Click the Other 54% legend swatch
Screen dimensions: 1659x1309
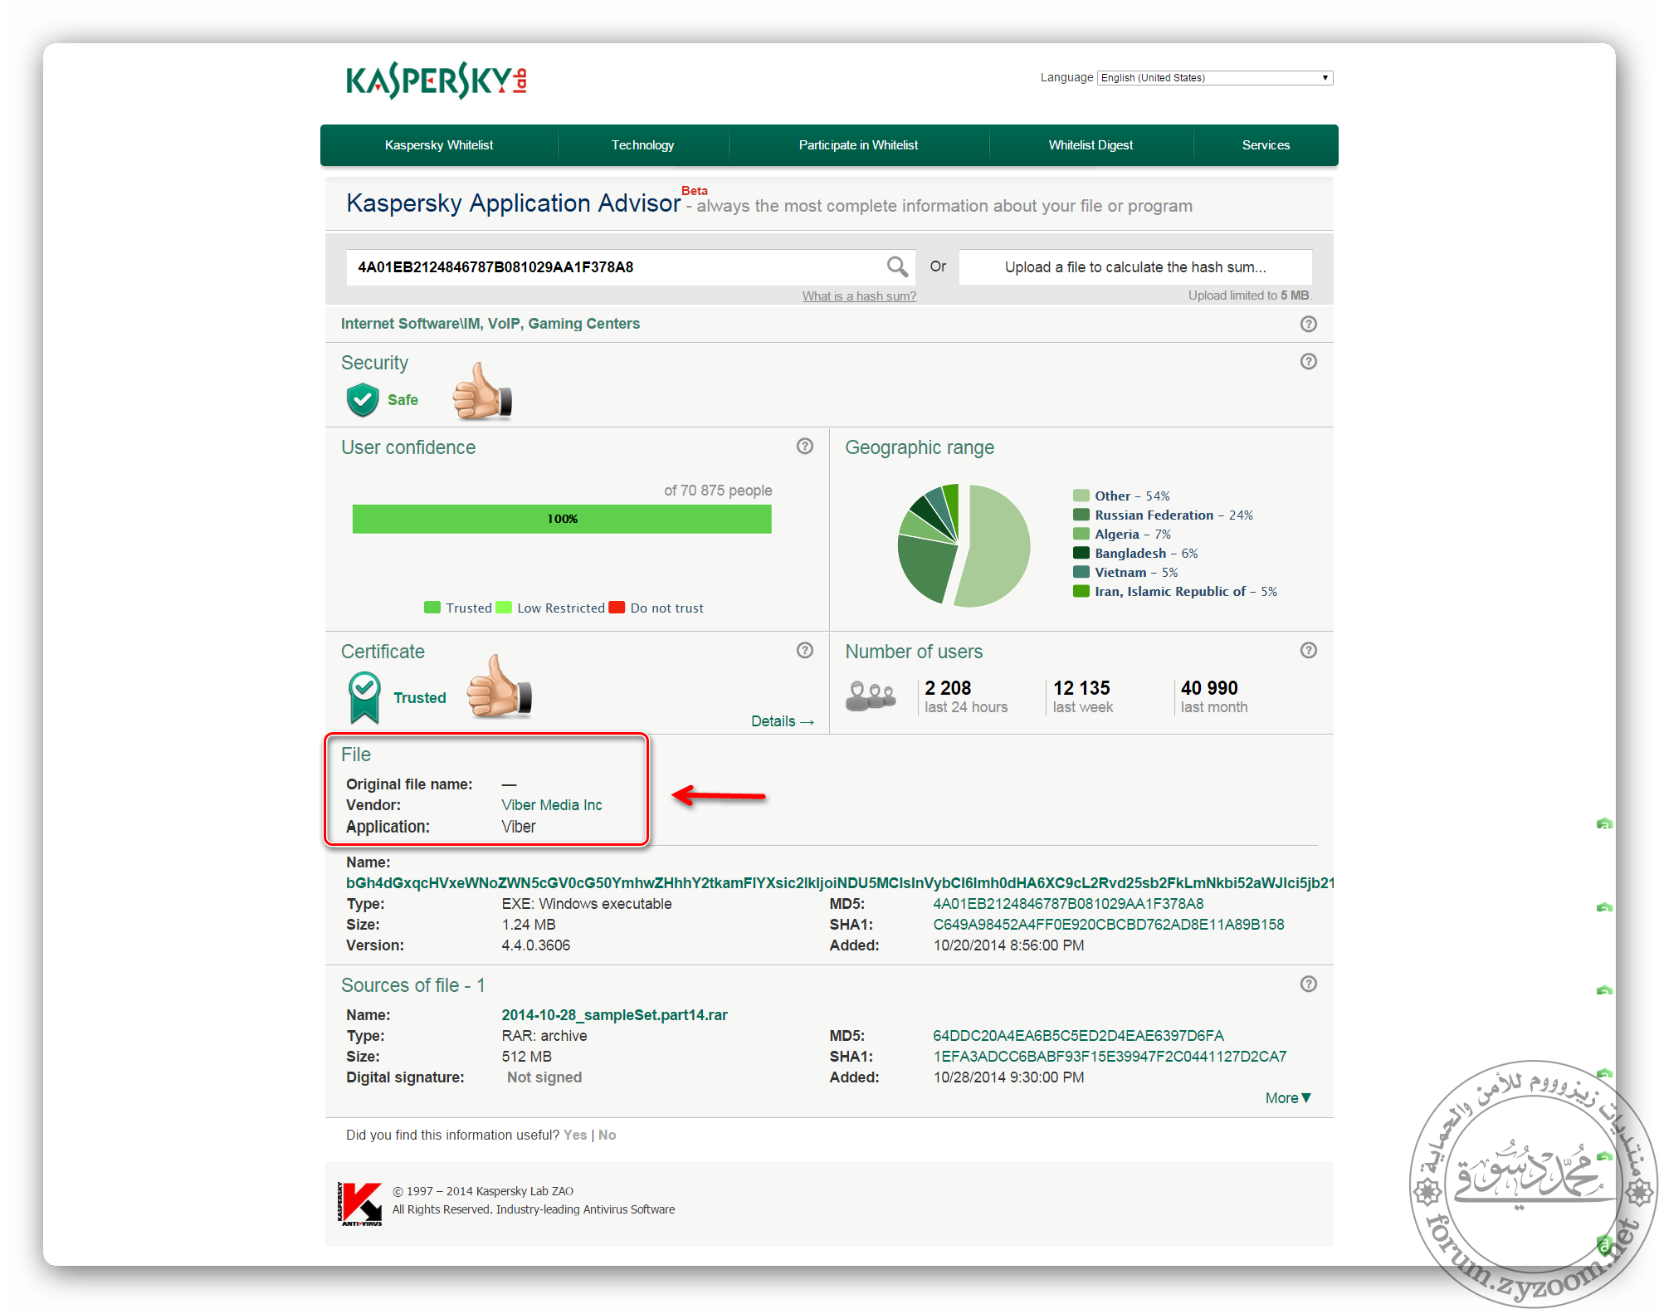click(1081, 496)
